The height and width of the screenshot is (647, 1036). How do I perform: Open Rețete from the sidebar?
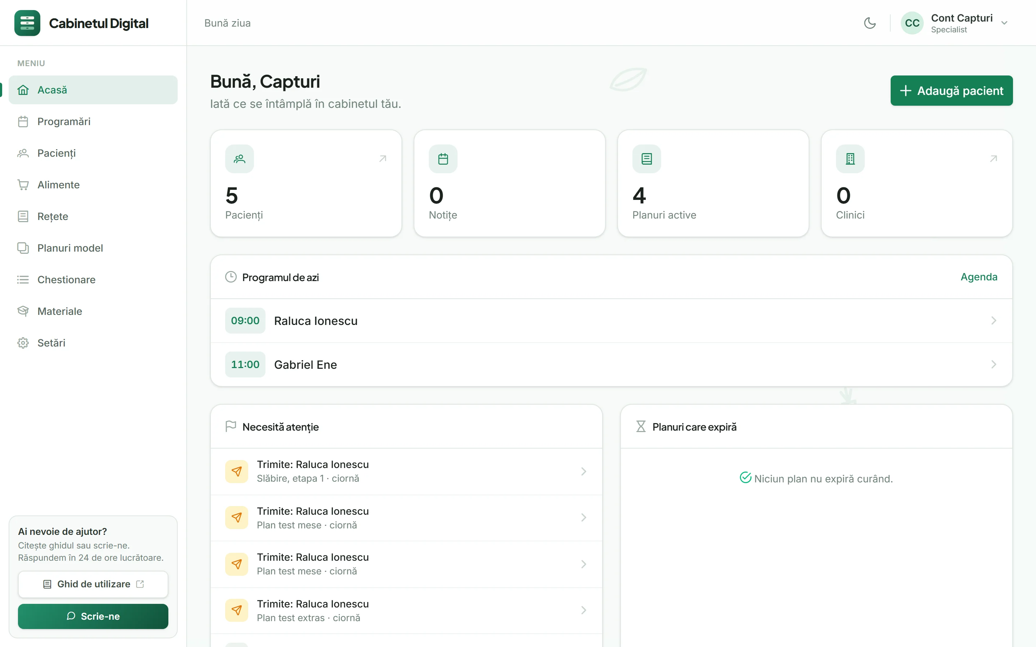93,216
